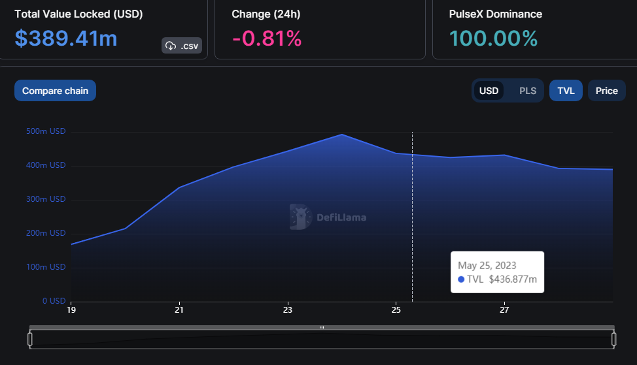Click the 100.00% PulseX Dominance value
The height and width of the screenshot is (365, 637).
tap(493, 39)
